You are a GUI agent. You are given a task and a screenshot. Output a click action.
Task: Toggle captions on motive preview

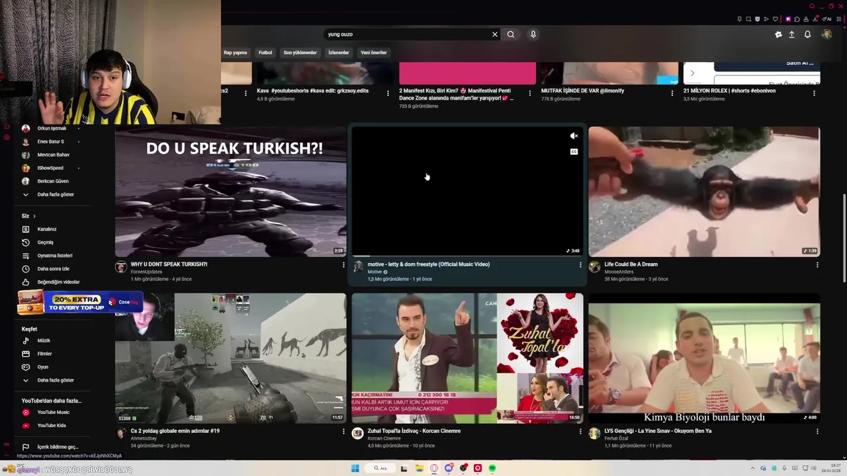[x=574, y=152]
